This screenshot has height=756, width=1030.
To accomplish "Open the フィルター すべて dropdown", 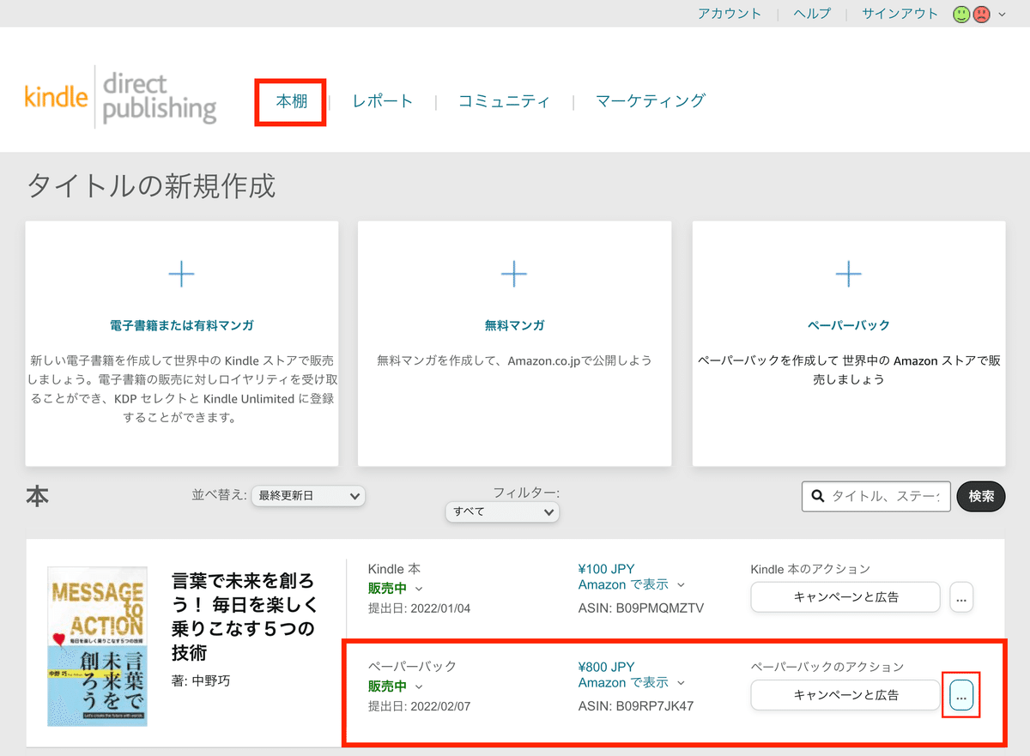I will (x=502, y=511).
